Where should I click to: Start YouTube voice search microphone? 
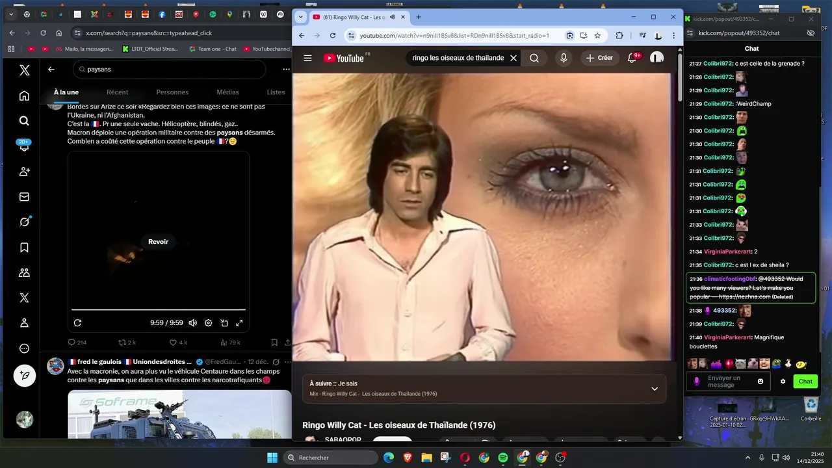(x=564, y=58)
